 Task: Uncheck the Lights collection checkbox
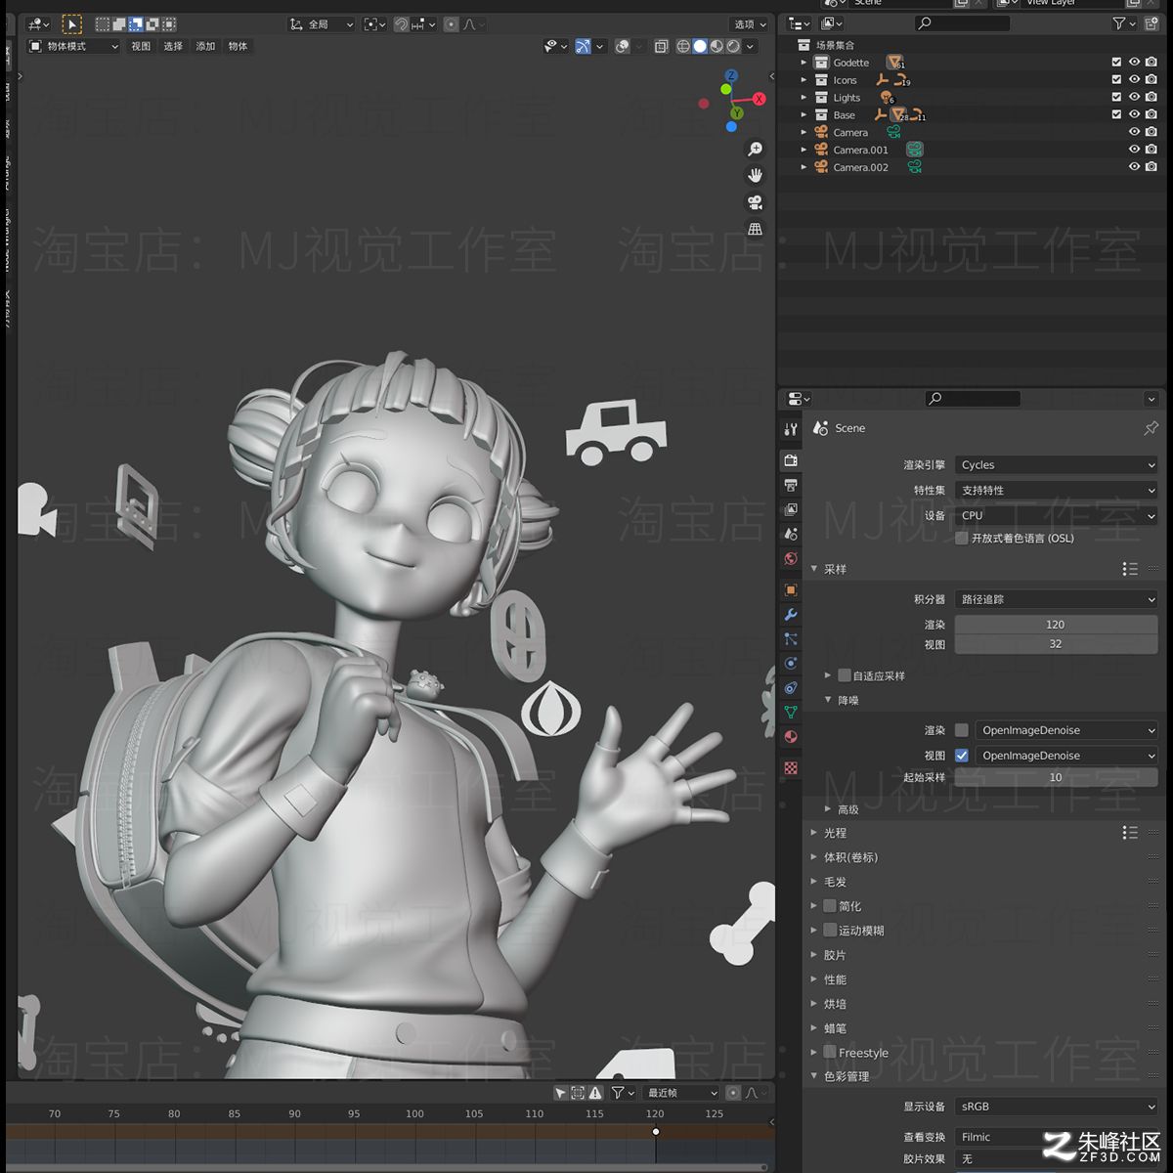pos(1116,98)
